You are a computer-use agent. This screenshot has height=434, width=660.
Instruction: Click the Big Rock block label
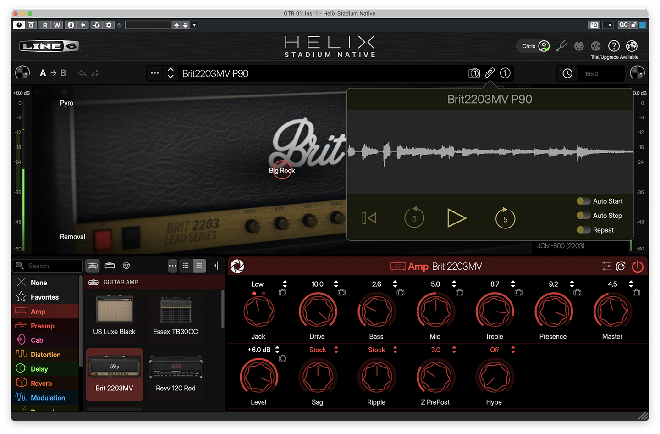282,171
